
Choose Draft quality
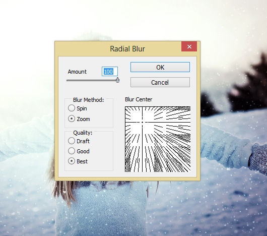[72, 141]
